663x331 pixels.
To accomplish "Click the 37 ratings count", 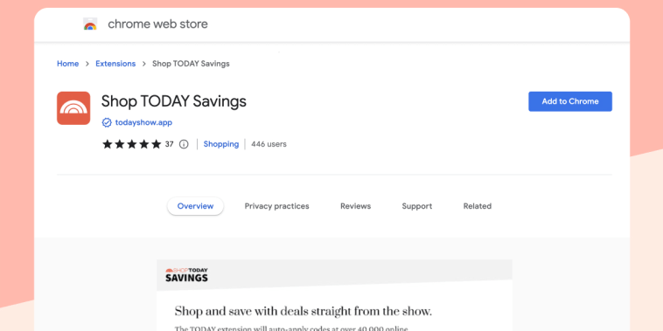I will (169, 144).
